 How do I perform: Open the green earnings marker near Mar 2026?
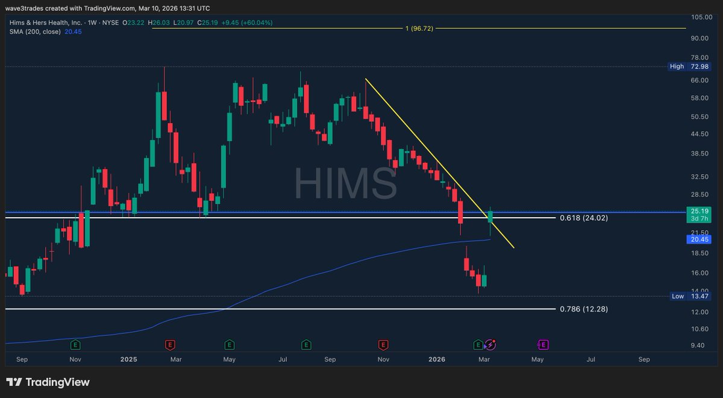[x=479, y=345]
